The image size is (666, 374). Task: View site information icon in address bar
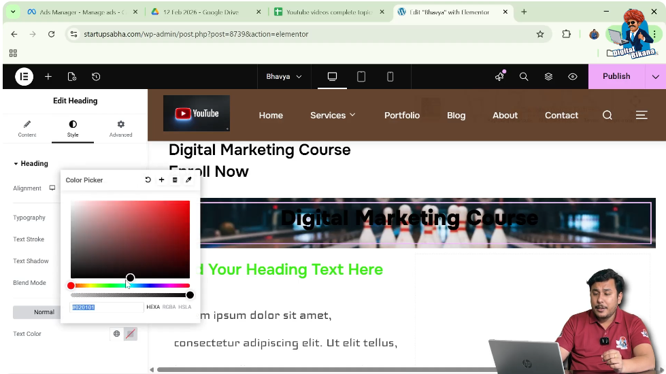pyautogui.click(x=74, y=34)
